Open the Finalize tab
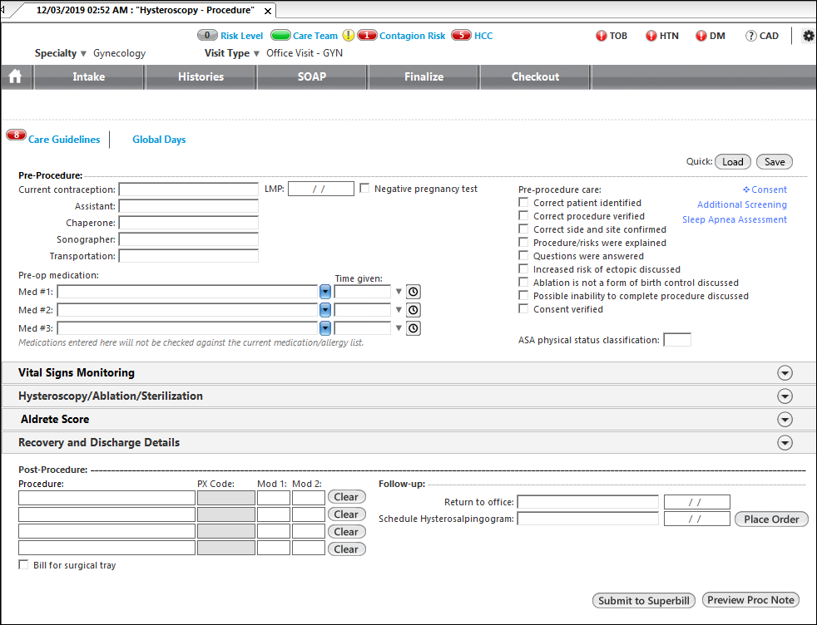Screen dimensions: 817x625 point(423,76)
